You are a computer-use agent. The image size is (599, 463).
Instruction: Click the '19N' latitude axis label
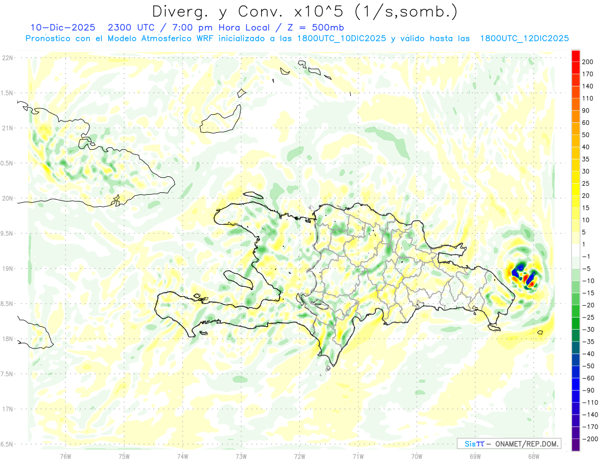click(7, 269)
